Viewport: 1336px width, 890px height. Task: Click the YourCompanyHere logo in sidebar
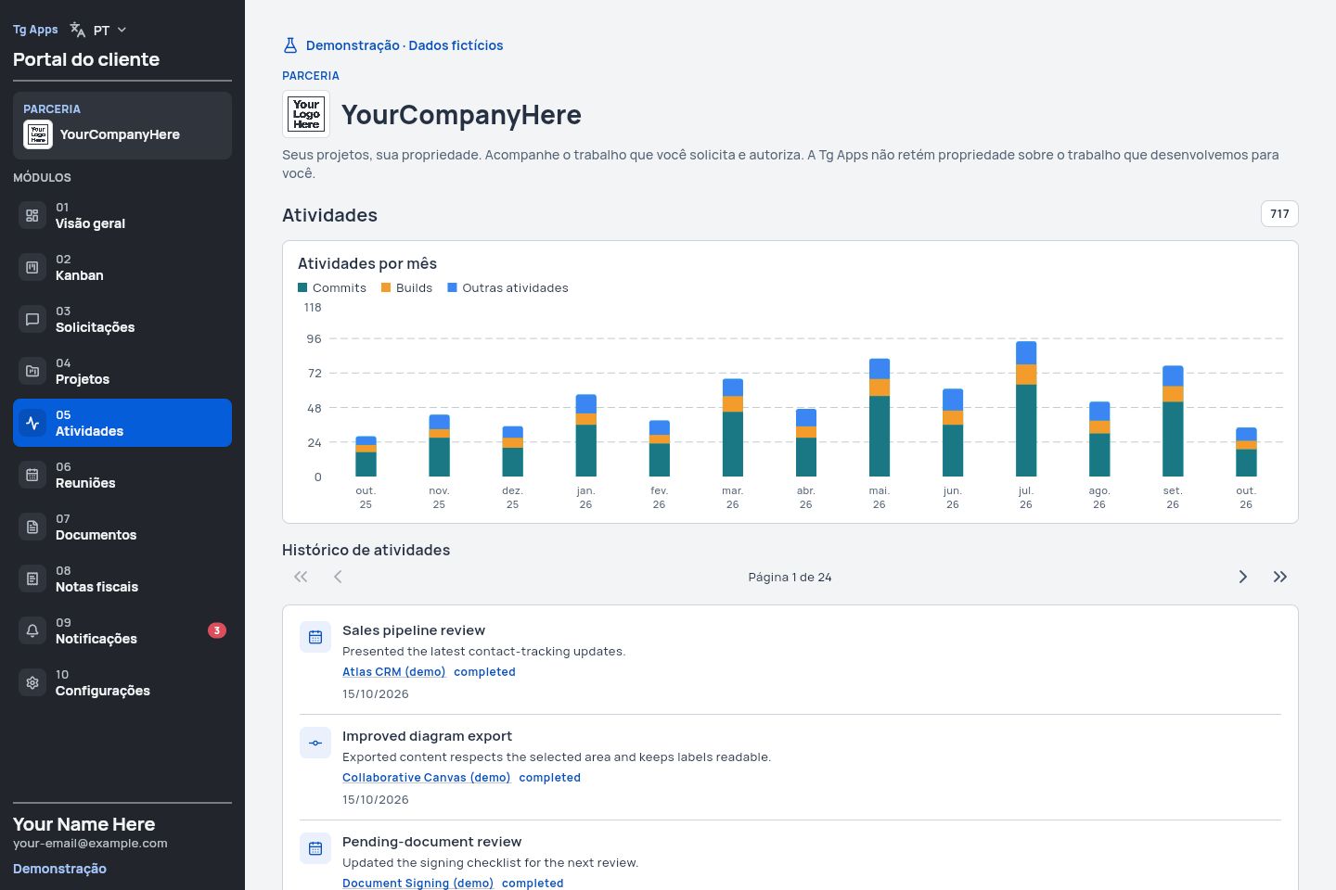tap(38, 134)
